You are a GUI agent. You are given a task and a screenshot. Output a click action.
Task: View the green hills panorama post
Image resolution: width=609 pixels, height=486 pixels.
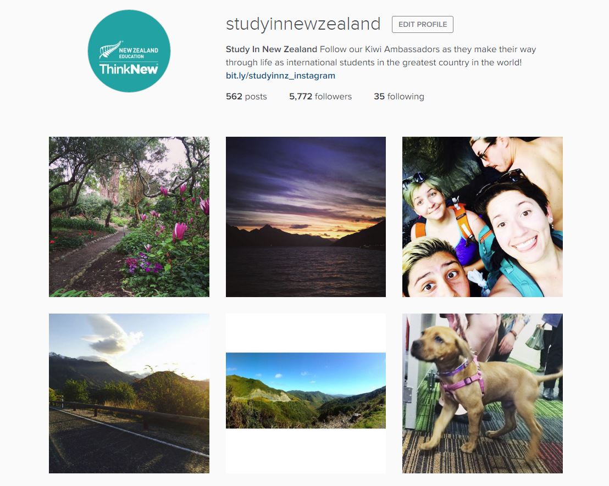(x=306, y=390)
